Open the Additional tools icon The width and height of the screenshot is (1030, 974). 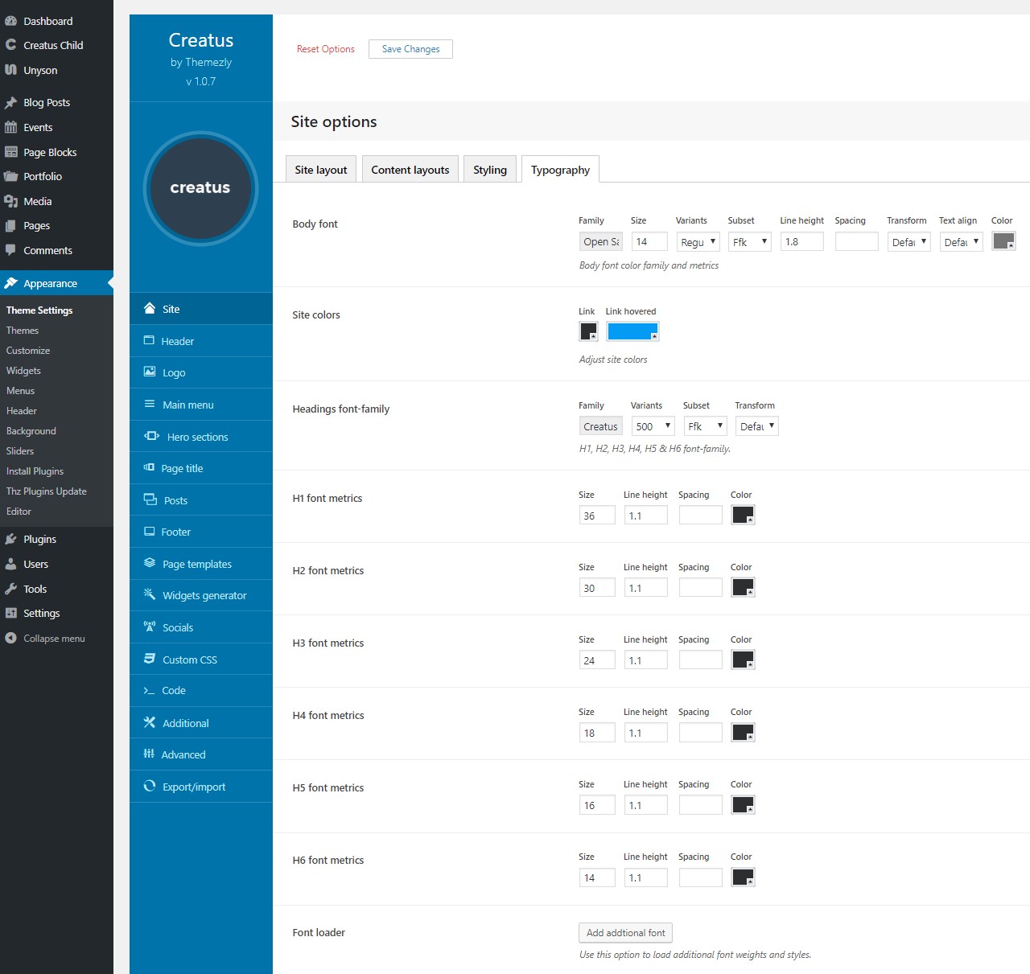click(x=150, y=723)
